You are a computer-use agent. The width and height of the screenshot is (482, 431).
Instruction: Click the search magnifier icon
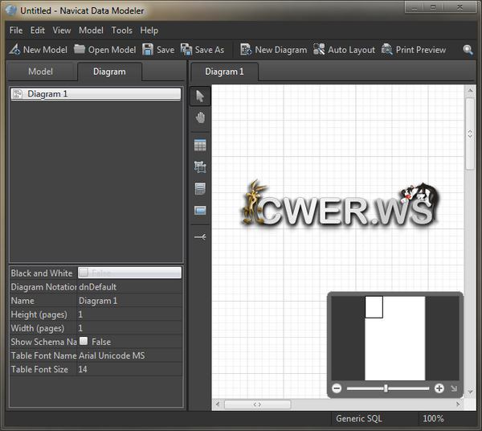pos(468,50)
